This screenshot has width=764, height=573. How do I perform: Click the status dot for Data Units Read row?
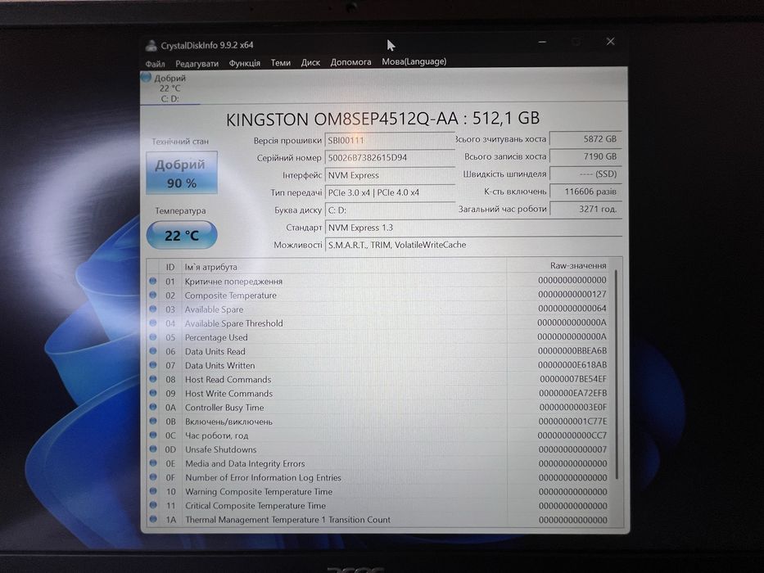pyautogui.click(x=153, y=351)
